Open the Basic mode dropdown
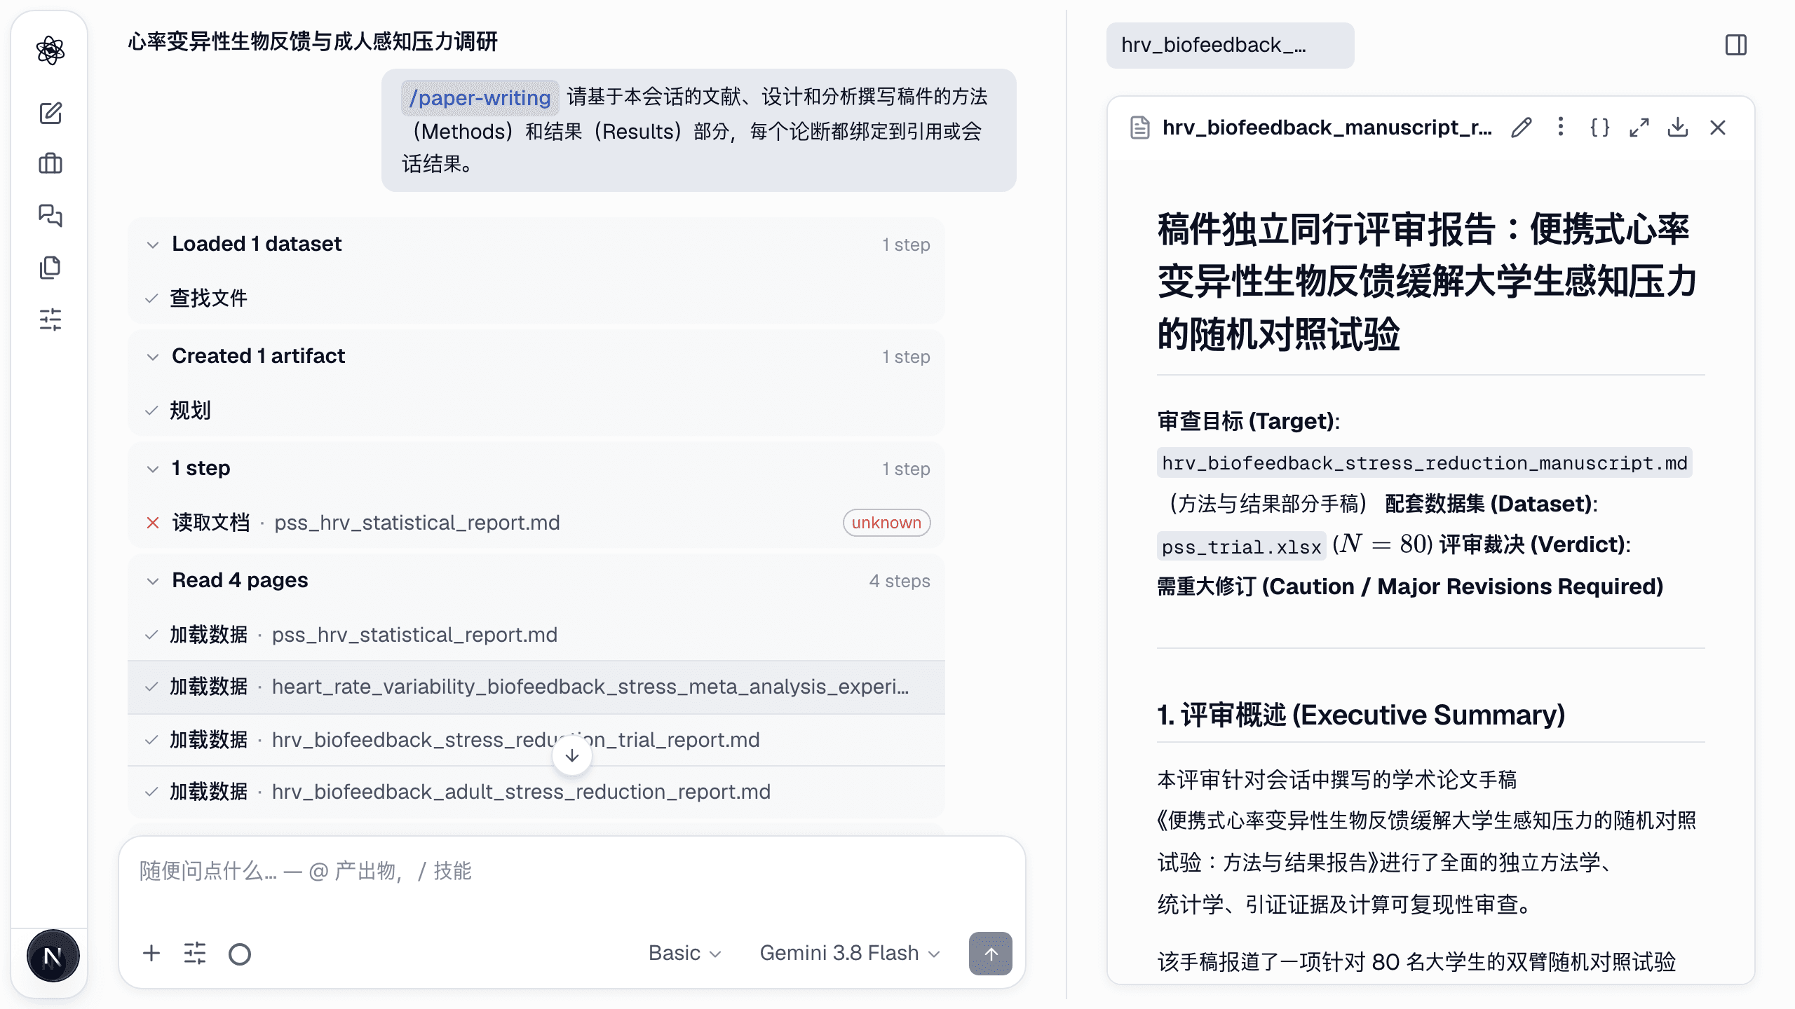The height and width of the screenshot is (1009, 1795). 684,953
